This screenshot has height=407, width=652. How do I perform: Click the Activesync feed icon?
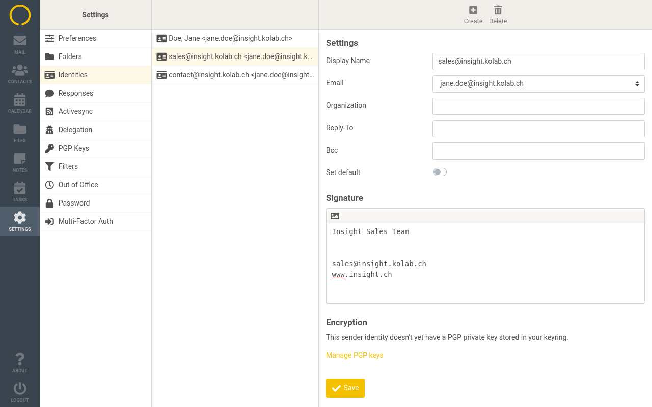tap(49, 111)
